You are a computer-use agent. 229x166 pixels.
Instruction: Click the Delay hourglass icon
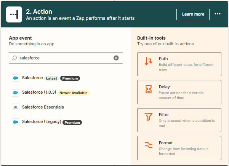point(149,89)
